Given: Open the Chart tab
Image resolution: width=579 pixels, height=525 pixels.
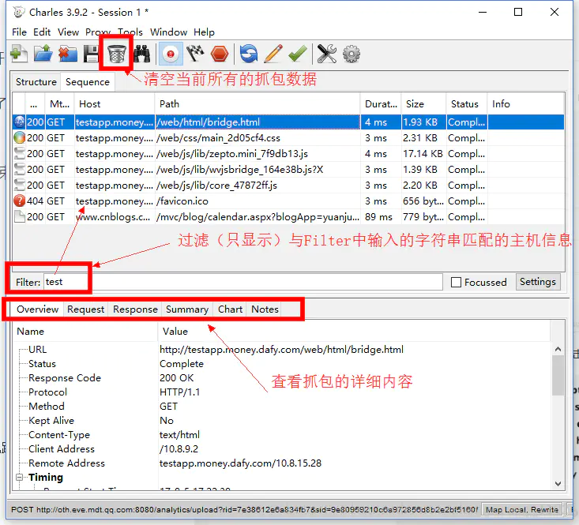Looking at the screenshot, I should (x=230, y=309).
